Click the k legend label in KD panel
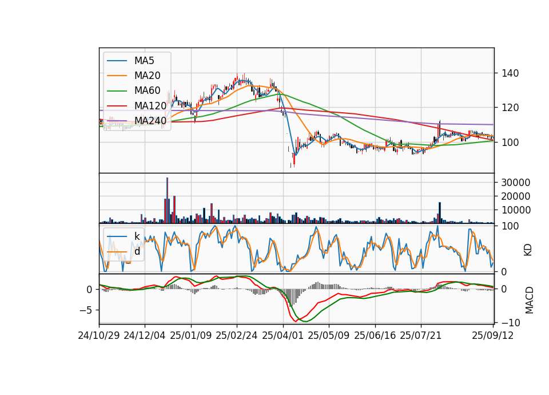Viewport: 549px width, 395px height. click(137, 236)
